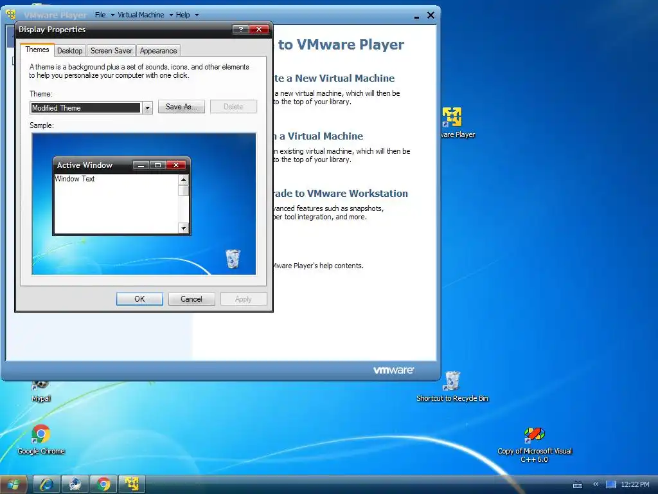Click the monitor icon in system tray
This screenshot has width=658, height=494.
(x=611, y=485)
